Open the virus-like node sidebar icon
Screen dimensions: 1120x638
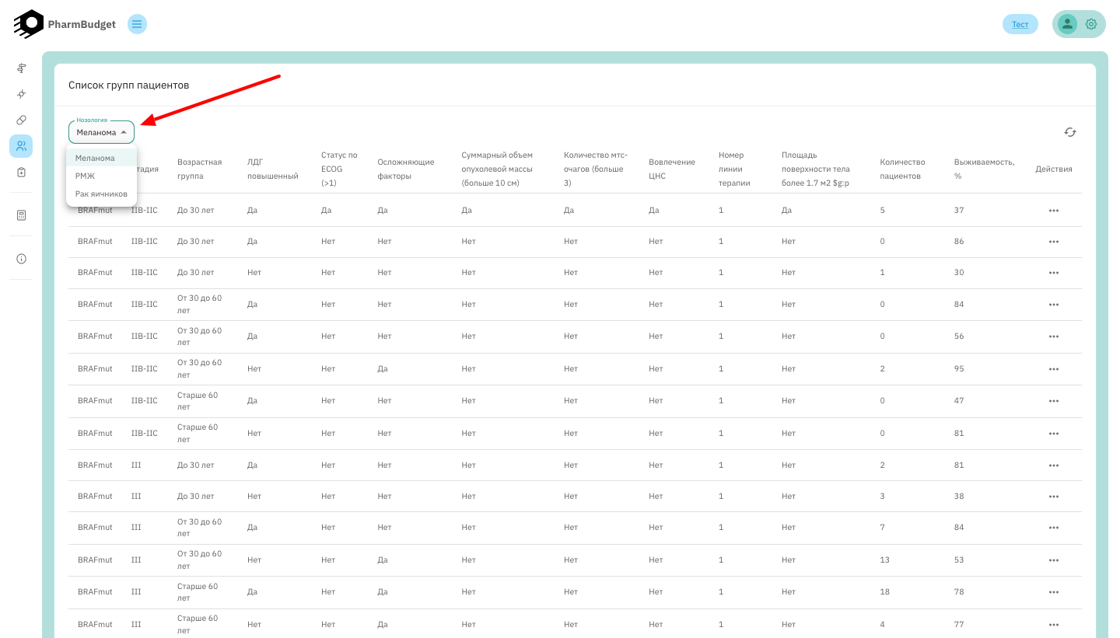point(21,94)
